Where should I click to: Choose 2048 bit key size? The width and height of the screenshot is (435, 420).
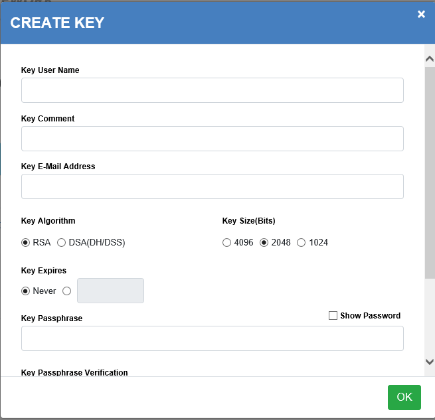pyautogui.click(x=264, y=243)
